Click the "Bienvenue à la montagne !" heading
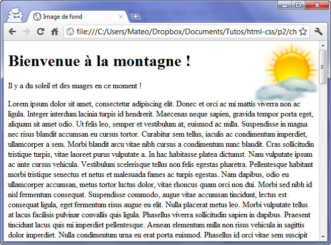This screenshot has height=245, width=331. pos(100,62)
